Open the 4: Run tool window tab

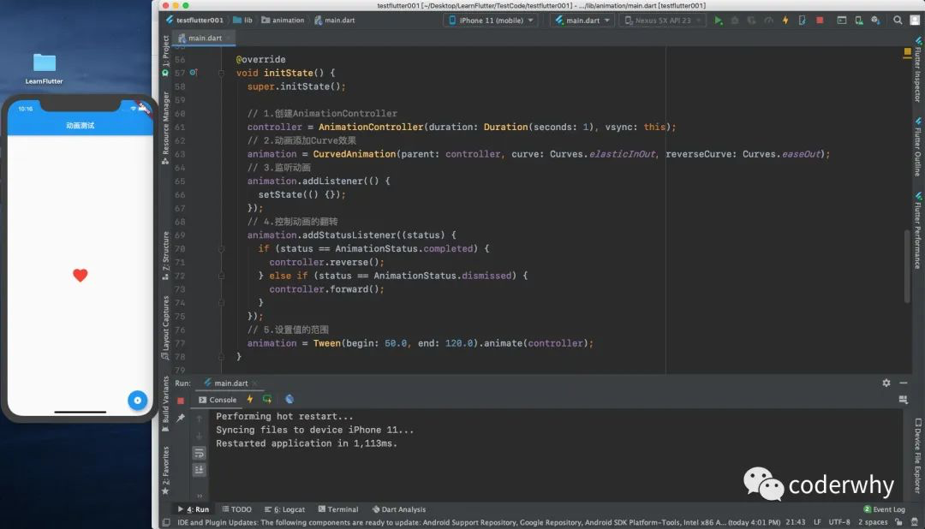coord(193,509)
